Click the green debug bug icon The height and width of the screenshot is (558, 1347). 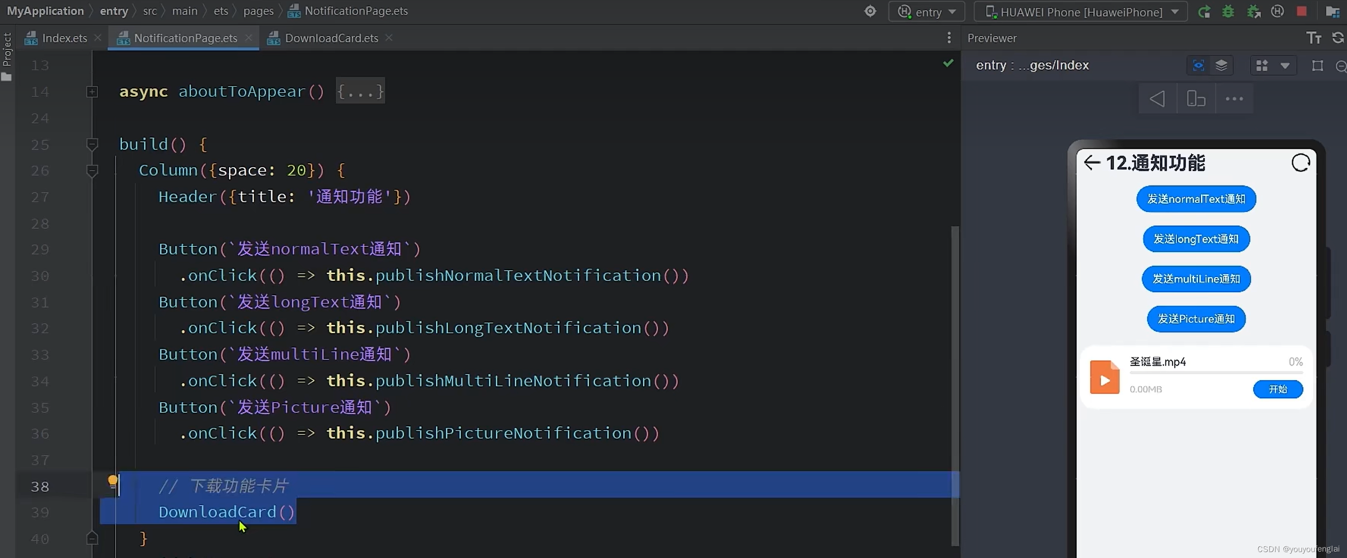click(x=1228, y=11)
